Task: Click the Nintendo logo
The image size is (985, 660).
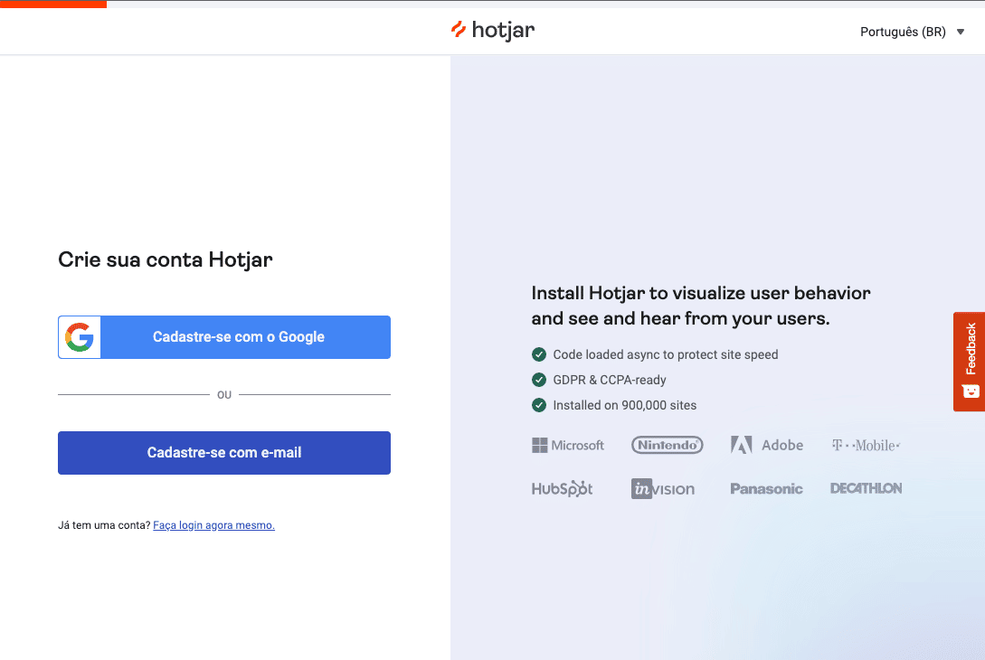Action: click(x=668, y=445)
